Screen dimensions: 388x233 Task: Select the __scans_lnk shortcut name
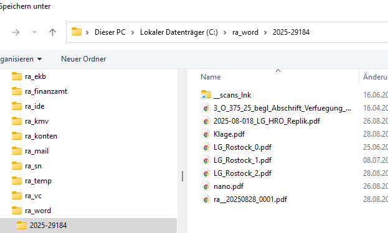[x=232, y=95]
